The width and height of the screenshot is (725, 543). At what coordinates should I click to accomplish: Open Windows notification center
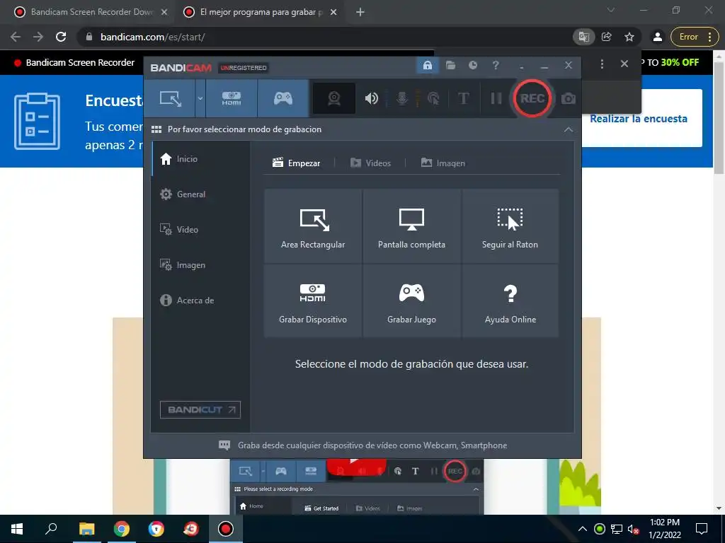(x=702, y=529)
